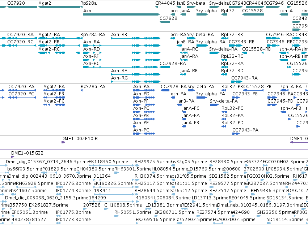Click the EK118350.5prime EST label
The width and height of the screenshot is (308, 225).
[109, 162]
